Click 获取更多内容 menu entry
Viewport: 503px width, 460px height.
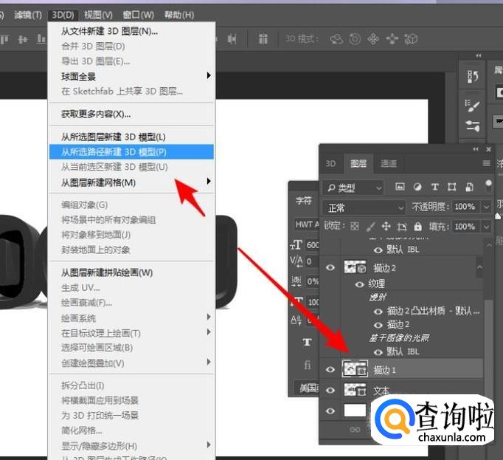pos(96,114)
